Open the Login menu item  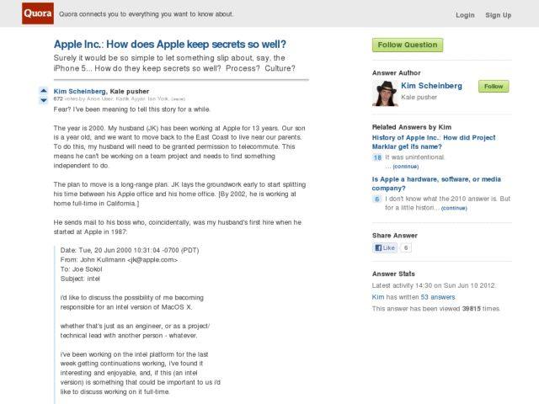tap(465, 15)
